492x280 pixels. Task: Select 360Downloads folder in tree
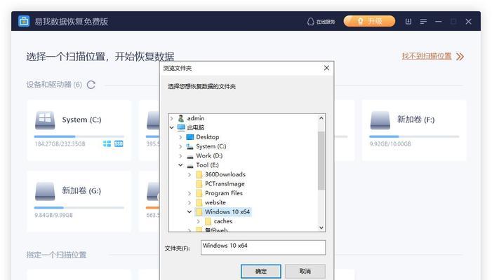(225, 174)
